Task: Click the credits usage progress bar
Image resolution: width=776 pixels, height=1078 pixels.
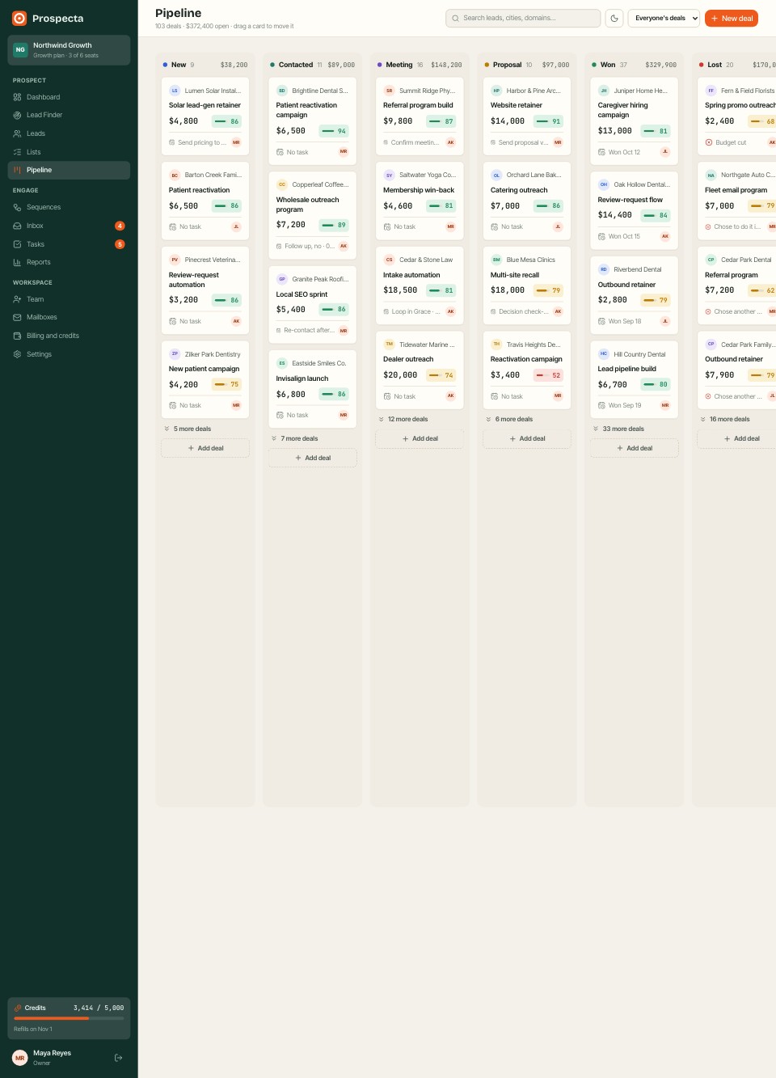Action: coord(69,1018)
